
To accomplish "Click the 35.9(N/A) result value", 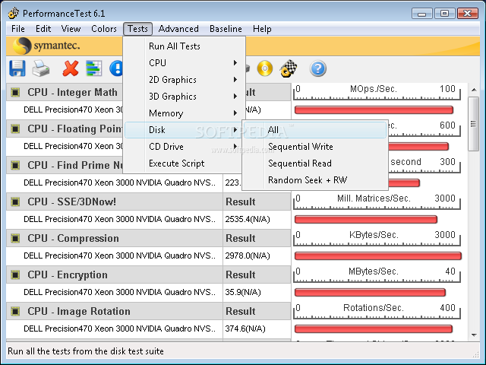I will (243, 292).
